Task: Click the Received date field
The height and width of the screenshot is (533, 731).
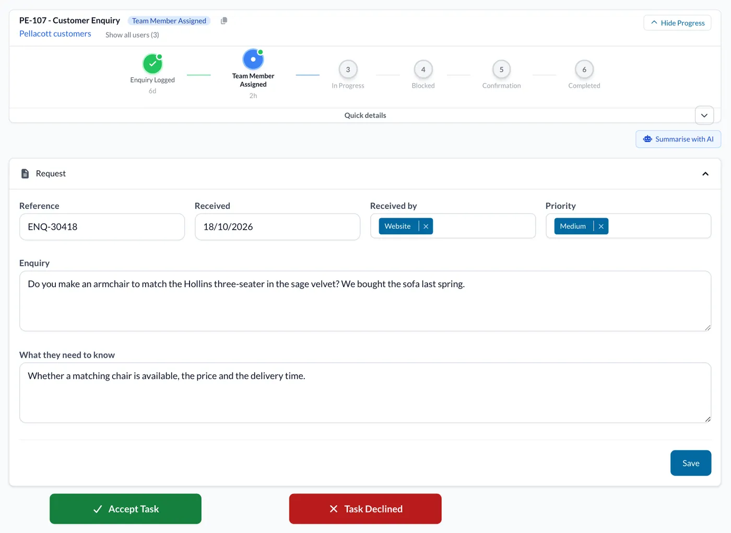Action: pyautogui.click(x=277, y=227)
